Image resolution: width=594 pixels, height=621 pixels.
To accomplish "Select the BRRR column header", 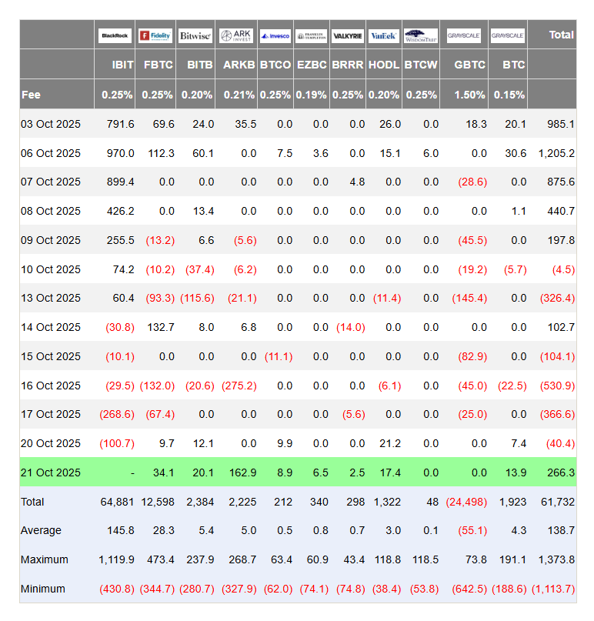I will pyautogui.click(x=348, y=65).
